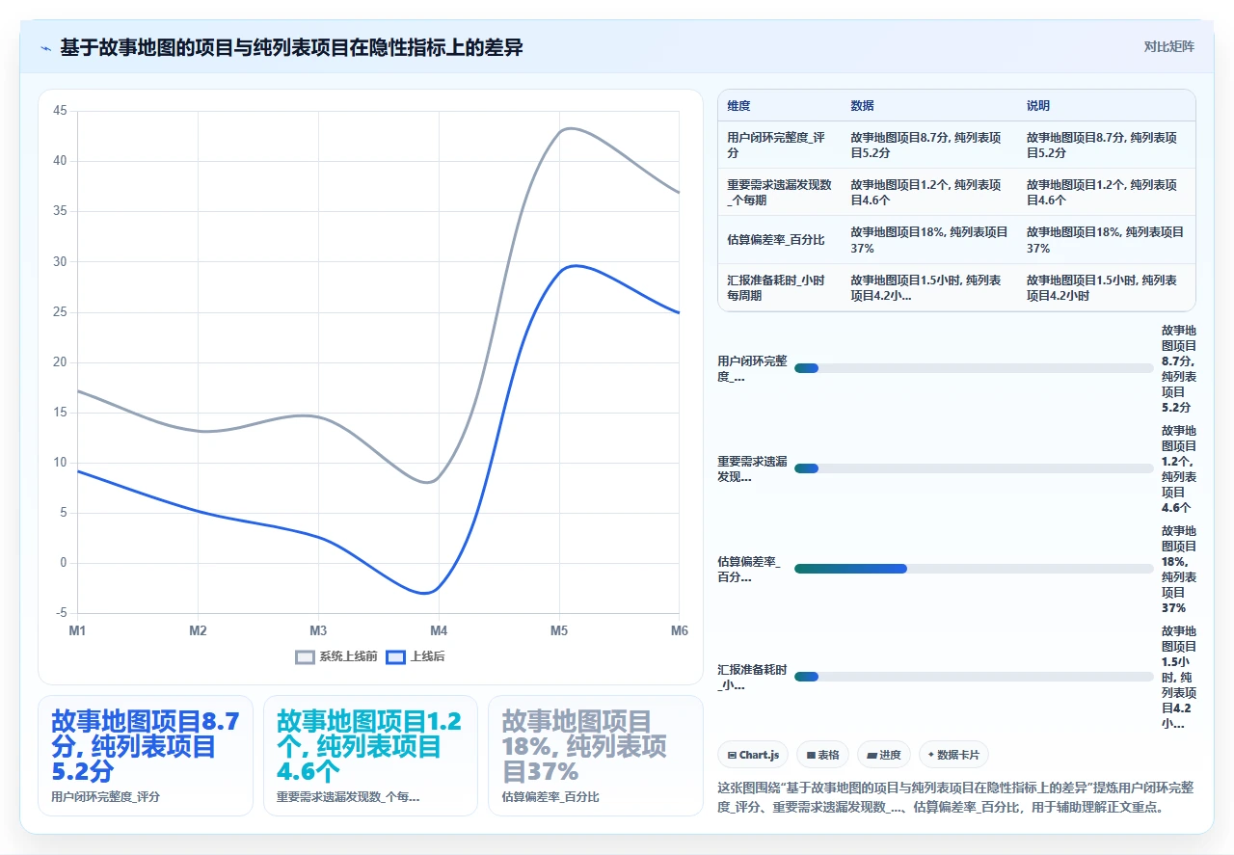This screenshot has height=855, width=1234.
Task: Click the 估算偏差率 progress bar
Action: (974, 569)
